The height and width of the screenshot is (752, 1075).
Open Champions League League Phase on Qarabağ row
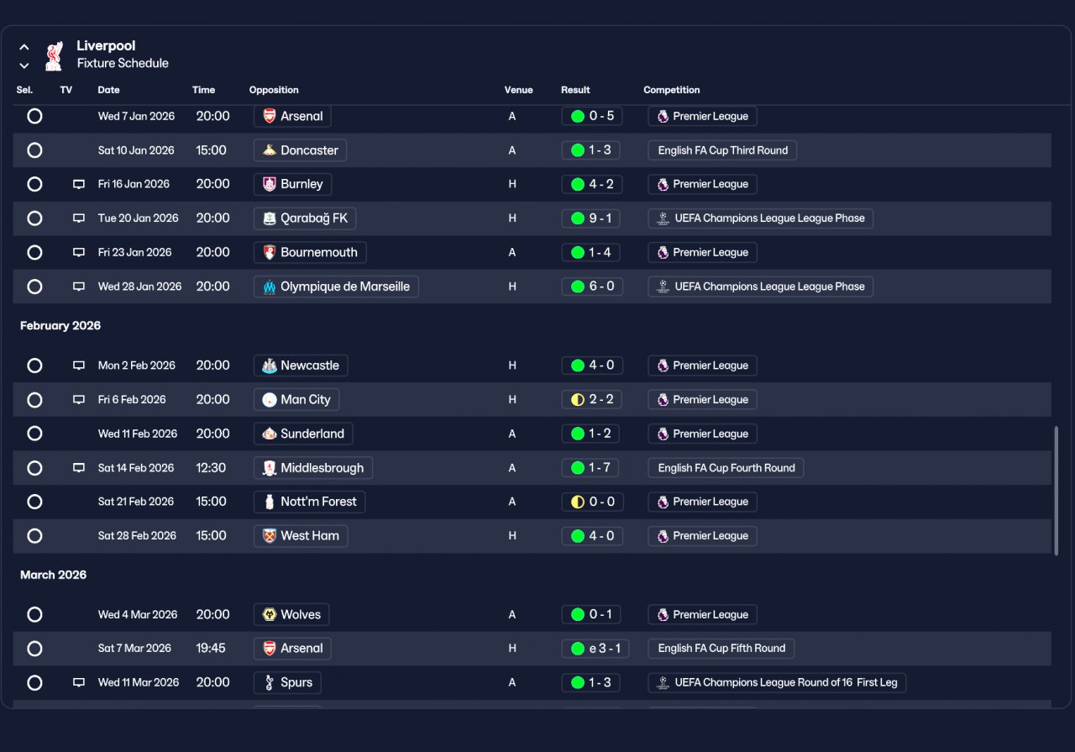pos(761,218)
